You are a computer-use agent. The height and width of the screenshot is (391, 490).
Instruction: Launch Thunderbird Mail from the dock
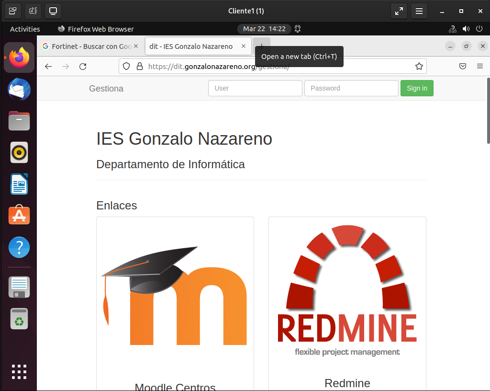point(19,90)
